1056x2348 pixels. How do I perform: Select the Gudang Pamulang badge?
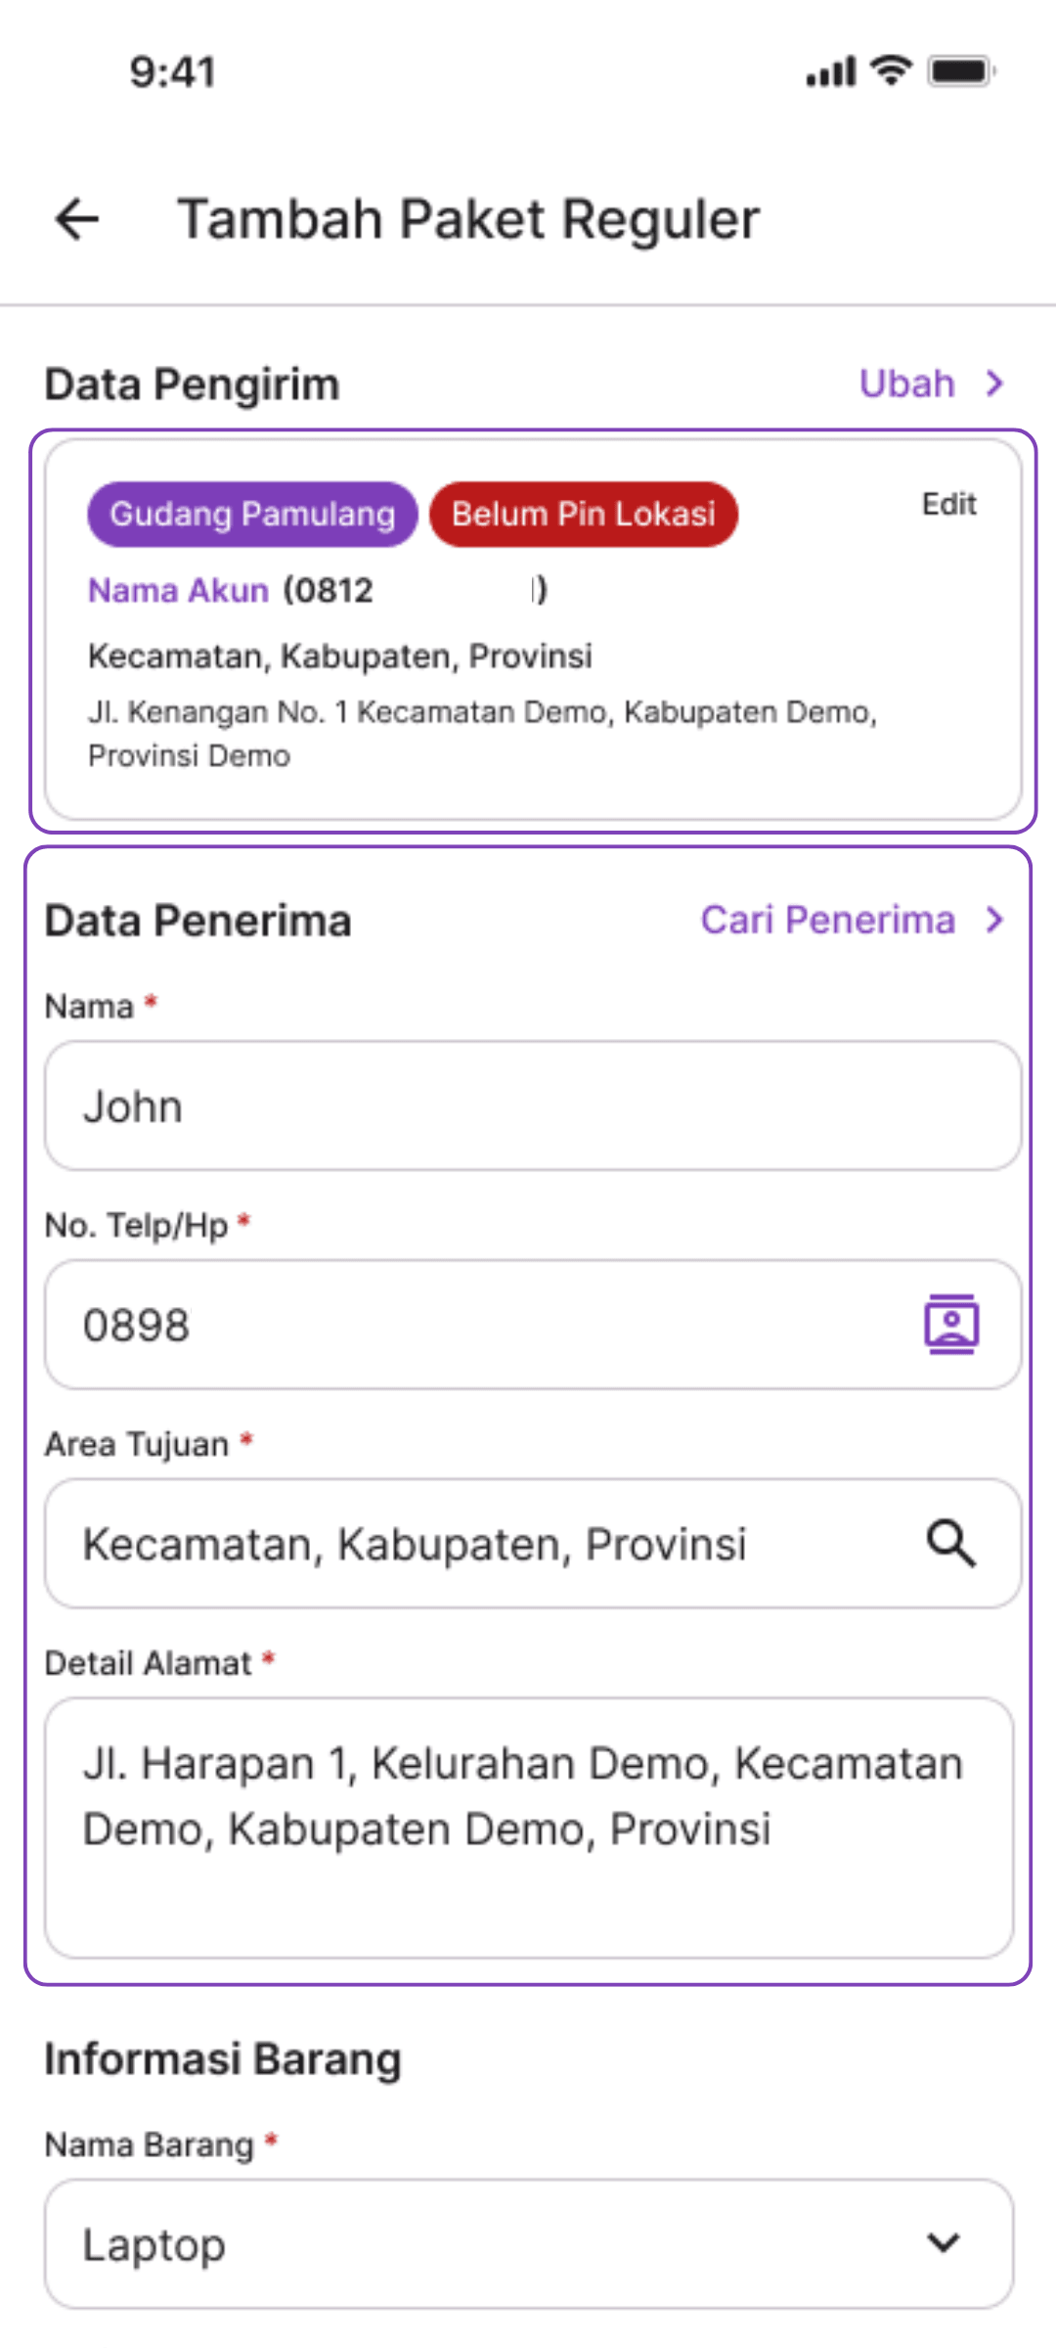(x=250, y=514)
